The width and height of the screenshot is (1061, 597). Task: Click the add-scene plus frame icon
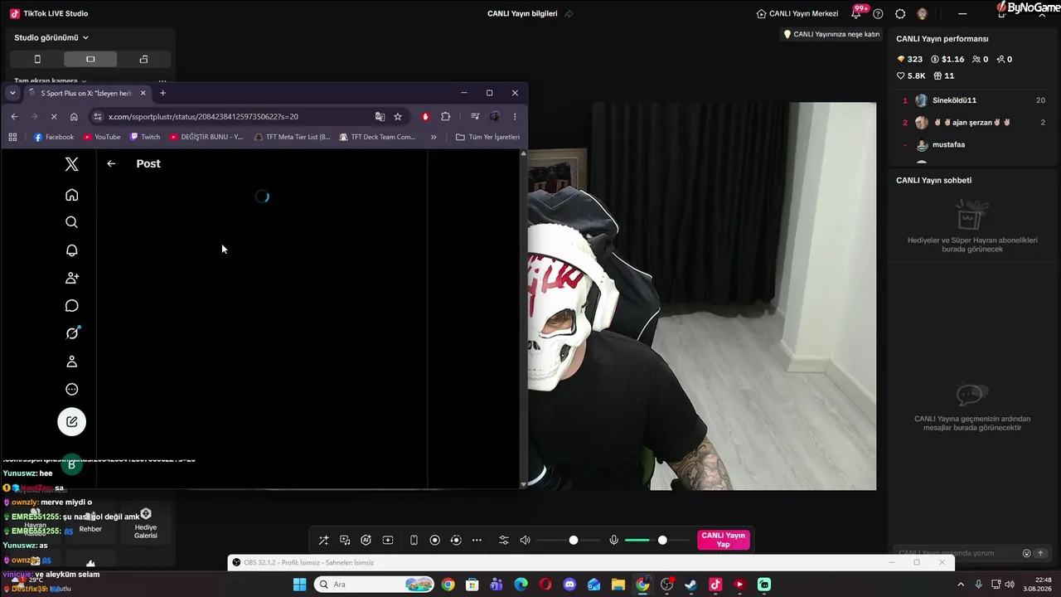[388, 541]
